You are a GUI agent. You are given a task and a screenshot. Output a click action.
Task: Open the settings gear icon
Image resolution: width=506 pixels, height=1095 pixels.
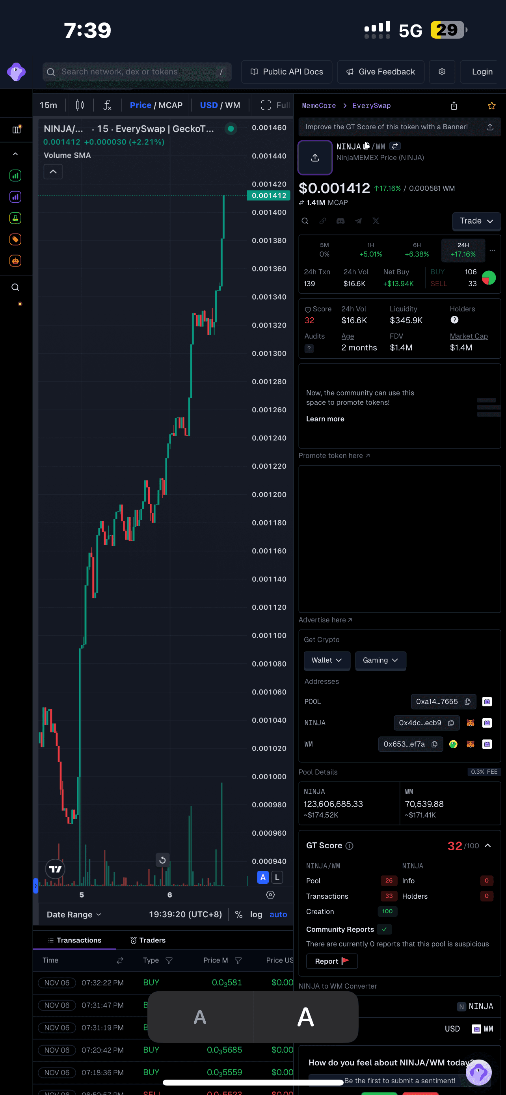click(442, 72)
